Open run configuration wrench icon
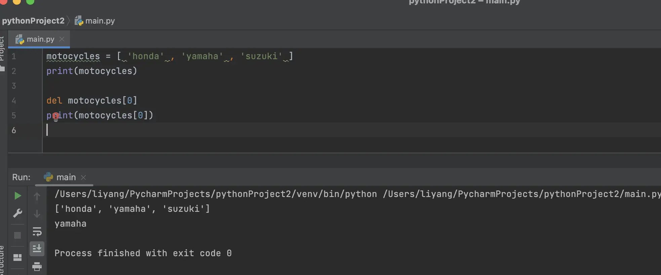This screenshot has height=275, width=661. [17, 213]
